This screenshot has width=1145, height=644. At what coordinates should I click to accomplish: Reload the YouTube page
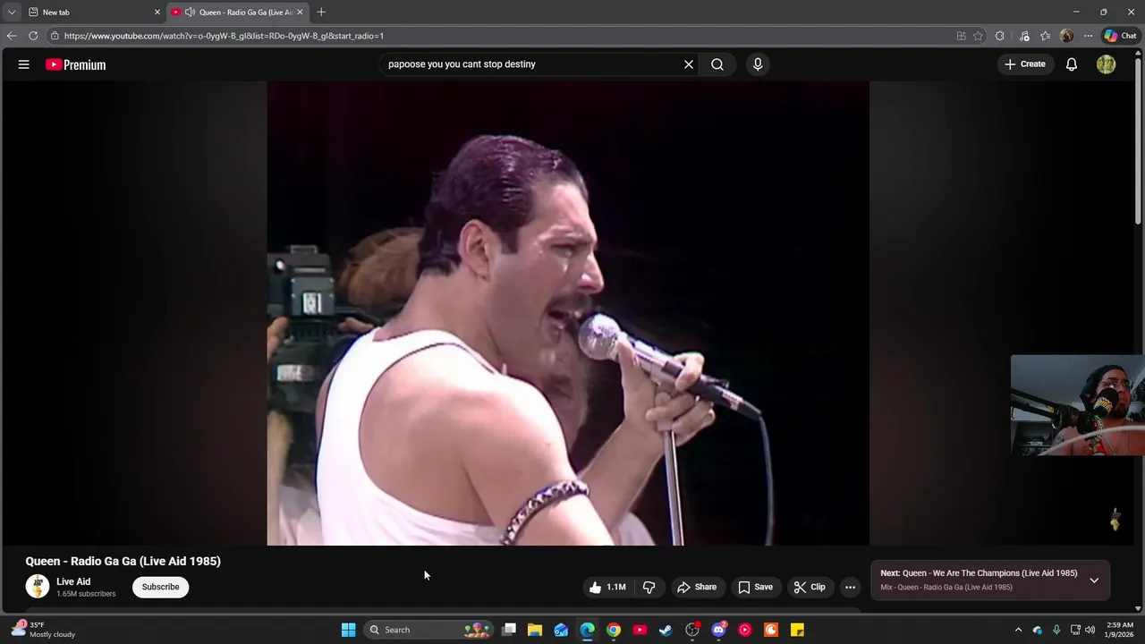click(33, 36)
